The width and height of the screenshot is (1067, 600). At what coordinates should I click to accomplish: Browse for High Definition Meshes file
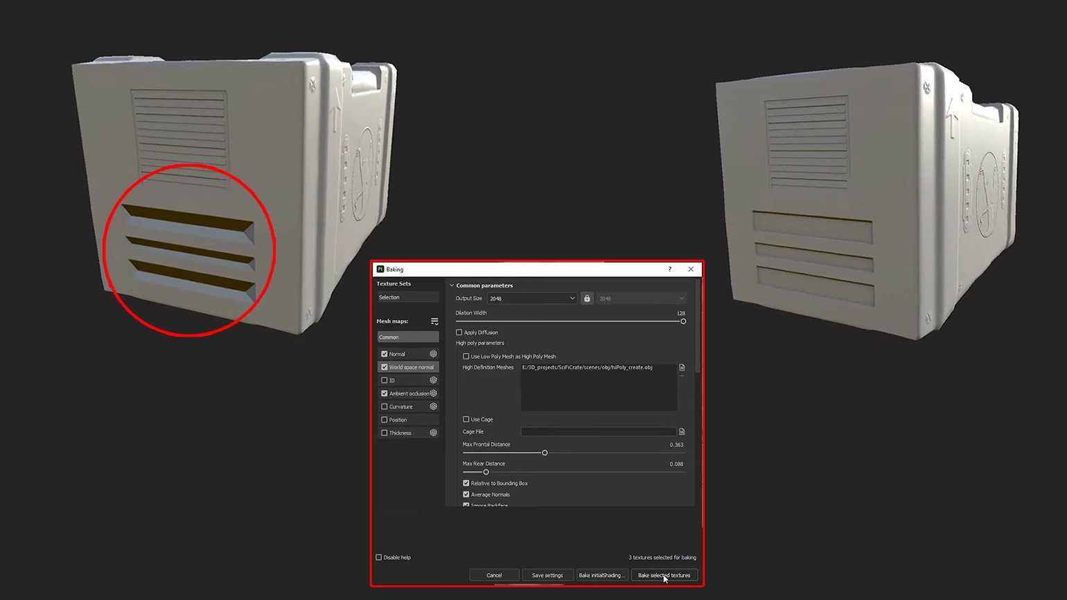click(x=682, y=368)
